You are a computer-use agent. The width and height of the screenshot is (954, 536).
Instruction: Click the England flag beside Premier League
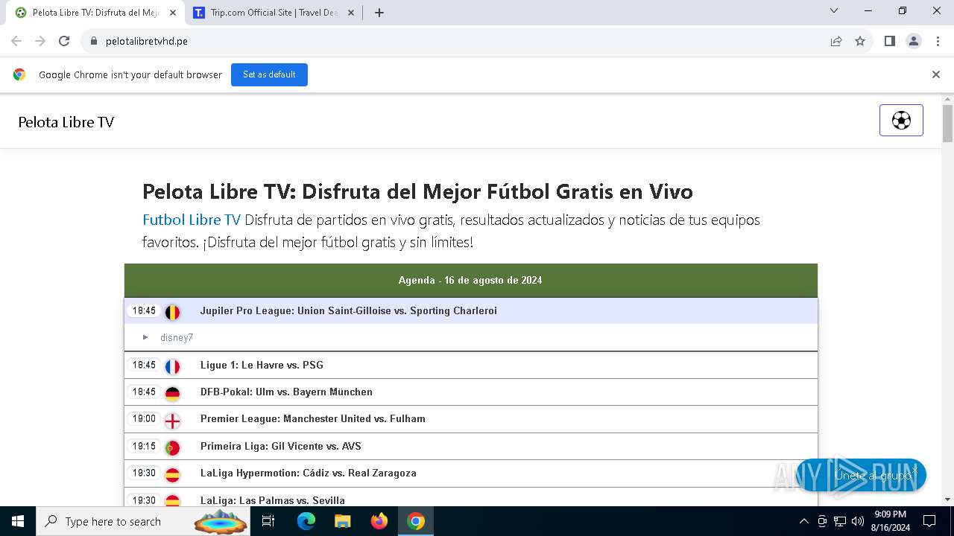coord(172,421)
